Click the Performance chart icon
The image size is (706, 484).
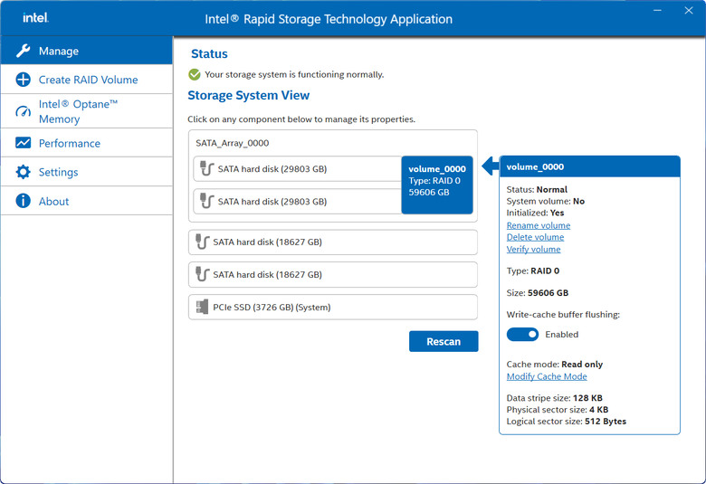tap(23, 143)
